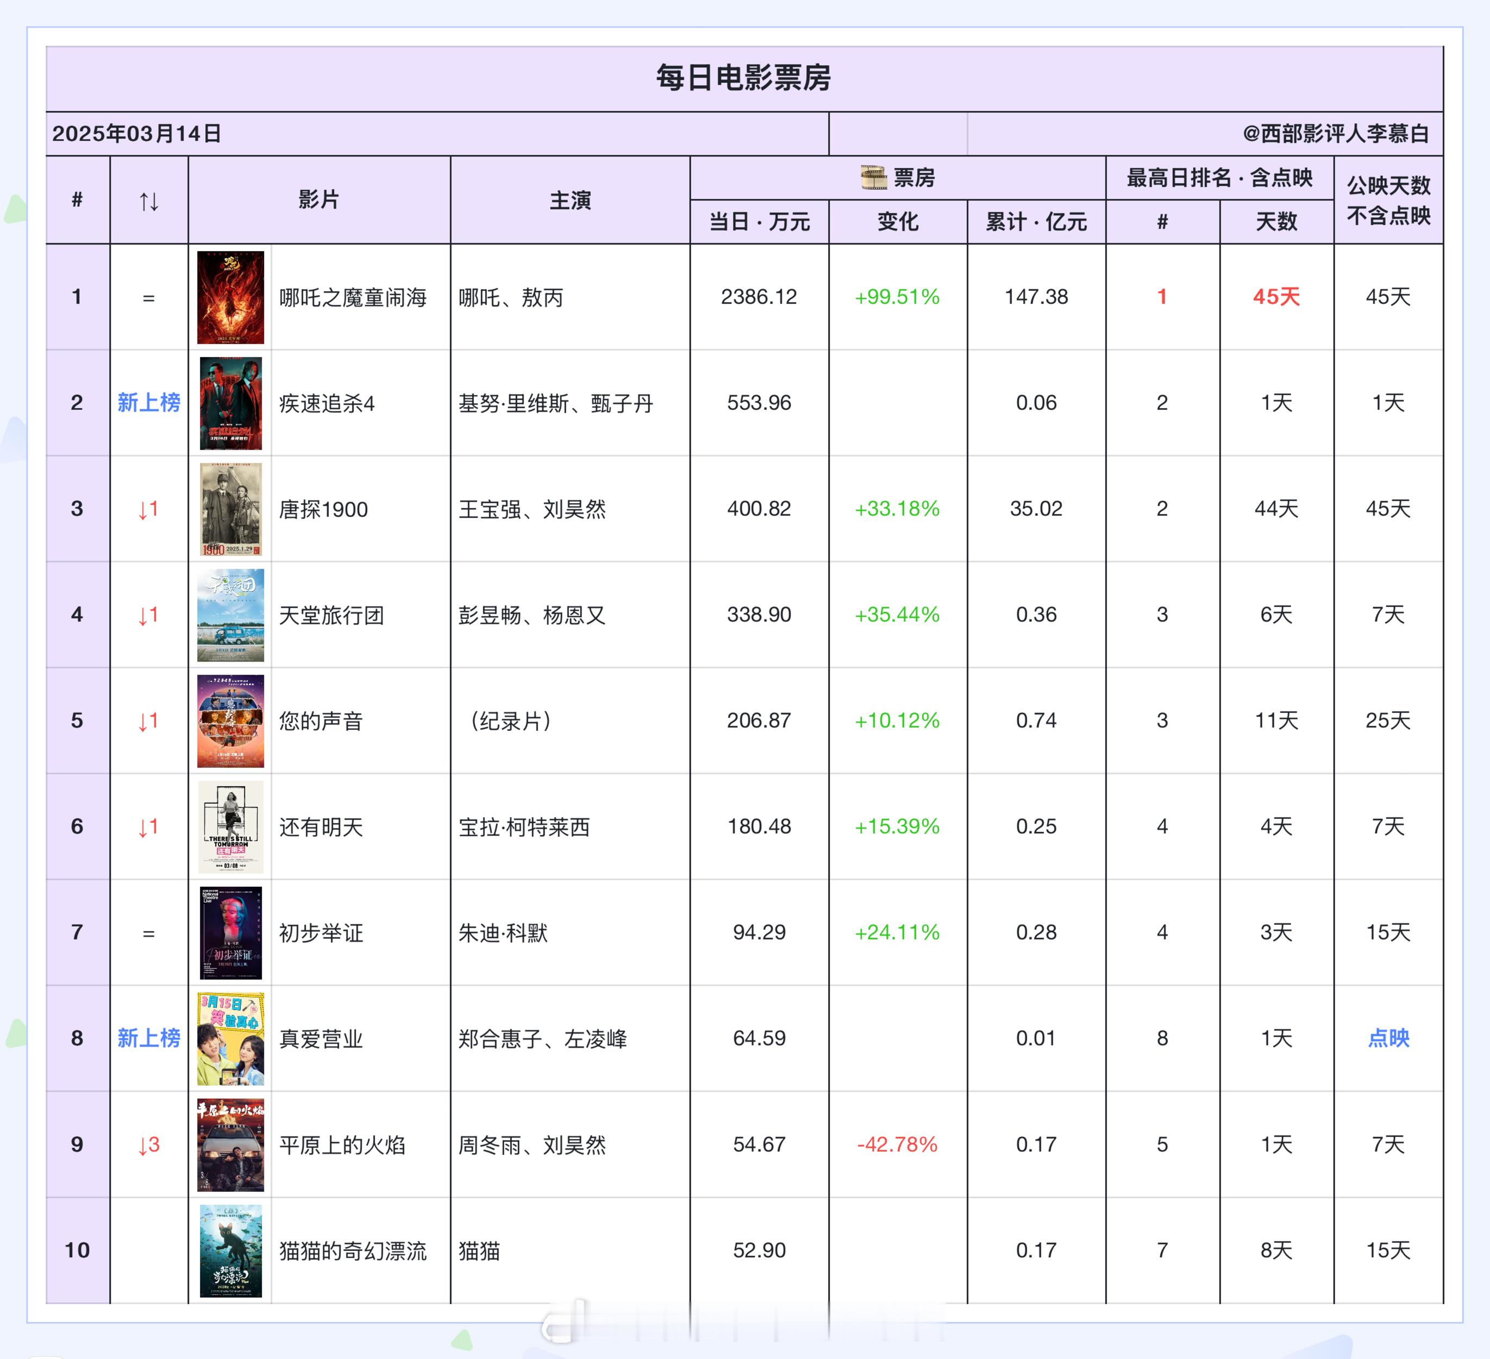The width and height of the screenshot is (1490, 1359).
Task: Click cumulative box office 147.38
Action: click(x=1036, y=297)
